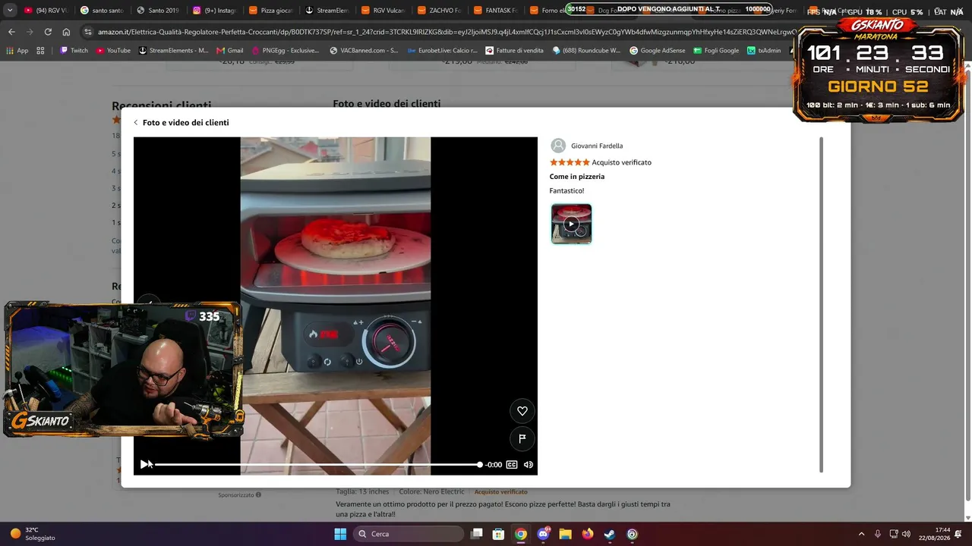
Task: Click the browser back arrow
Action: click(11, 32)
